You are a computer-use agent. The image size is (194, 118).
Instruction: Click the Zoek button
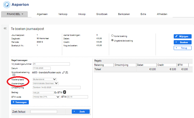click(81, 112)
